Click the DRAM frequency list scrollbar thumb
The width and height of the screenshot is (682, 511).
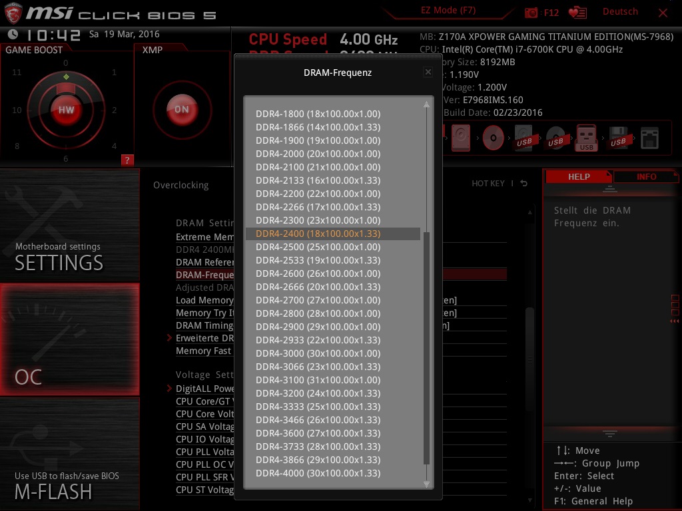point(426,348)
